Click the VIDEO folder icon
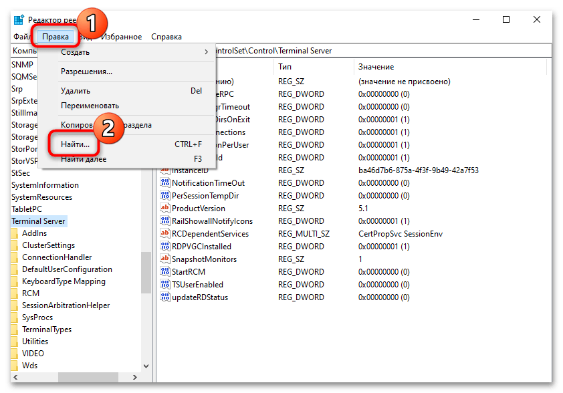This screenshot has width=563, height=393. pyautogui.click(x=14, y=354)
